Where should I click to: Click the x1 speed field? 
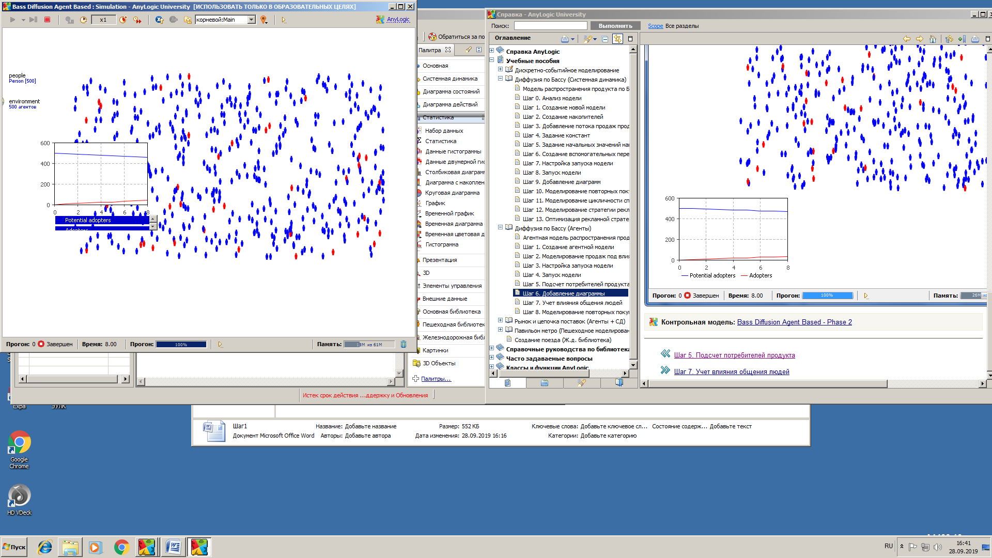click(103, 20)
